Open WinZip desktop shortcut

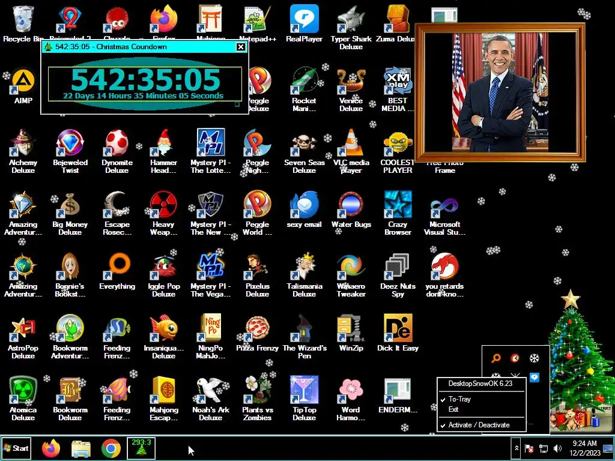coord(351,333)
